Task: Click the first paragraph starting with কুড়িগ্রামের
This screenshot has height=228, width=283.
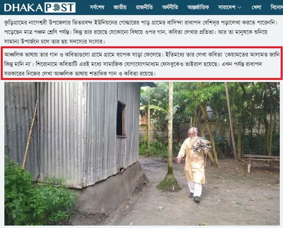Action: pyautogui.click(x=141, y=32)
